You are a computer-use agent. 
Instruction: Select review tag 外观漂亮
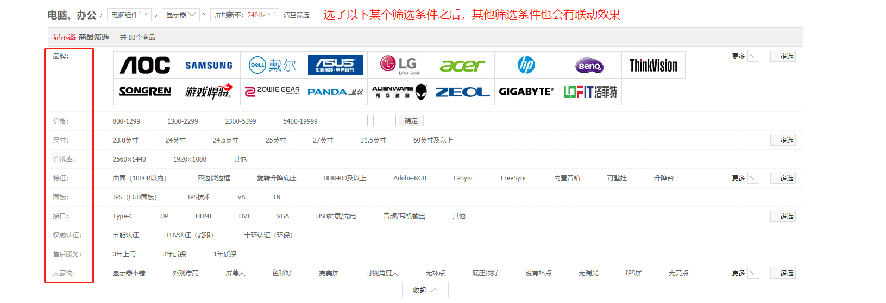pos(185,273)
